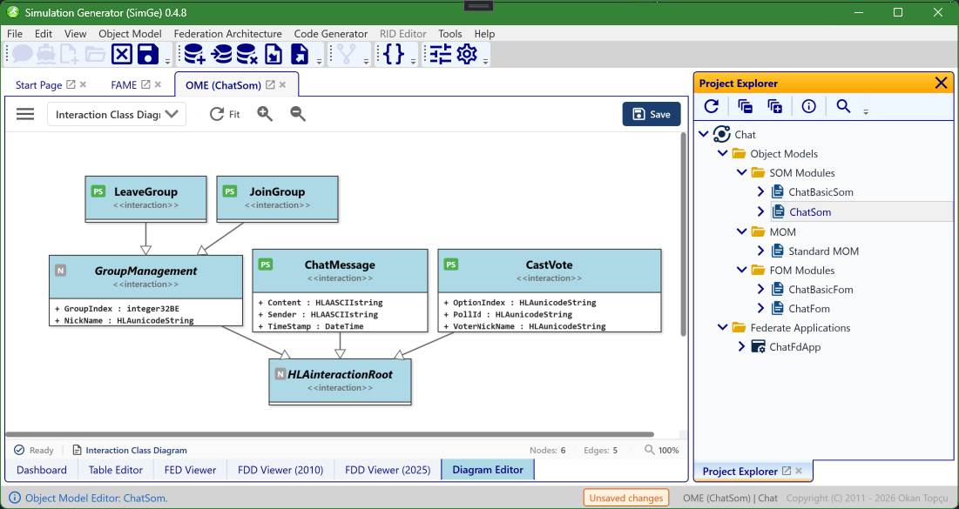
Task: Collapse the Object Models folder
Action: tap(722, 154)
